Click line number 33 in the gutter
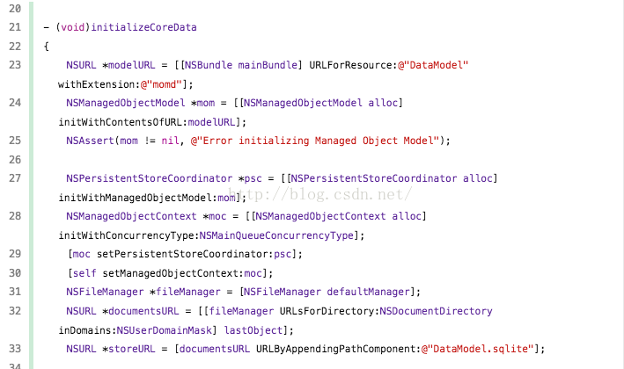Image resolution: width=624 pixels, height=369 pixels. click(x=15, y=349)
